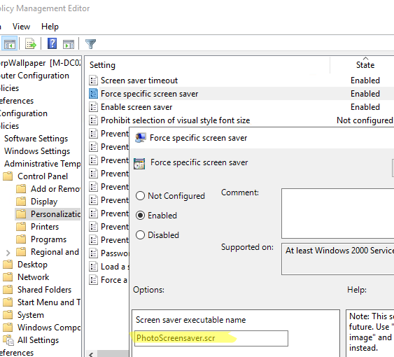The width and height of the screenshot is (394, 357).
Task: Expand the Regional and Language folder
Action: pyautogui.click(x=8, y=253)
